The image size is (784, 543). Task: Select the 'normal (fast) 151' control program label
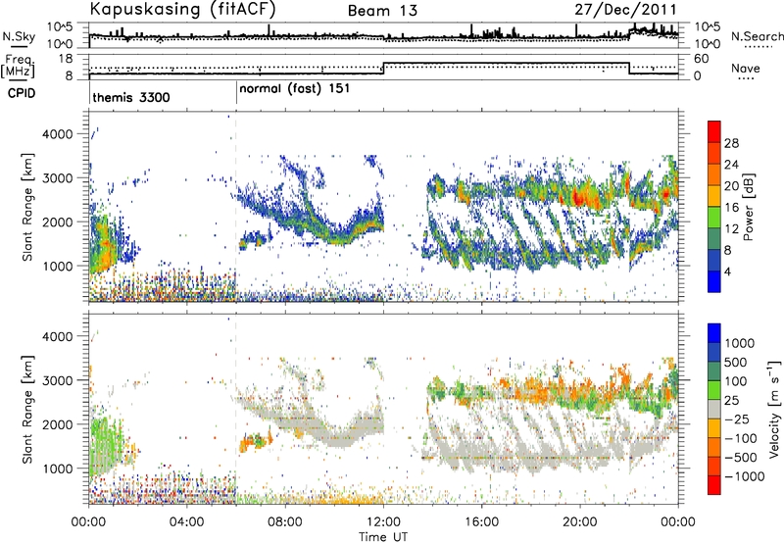coord(295,89)
